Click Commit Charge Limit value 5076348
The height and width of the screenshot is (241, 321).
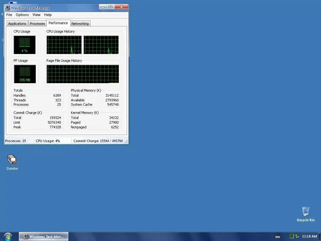pos(54,123)
